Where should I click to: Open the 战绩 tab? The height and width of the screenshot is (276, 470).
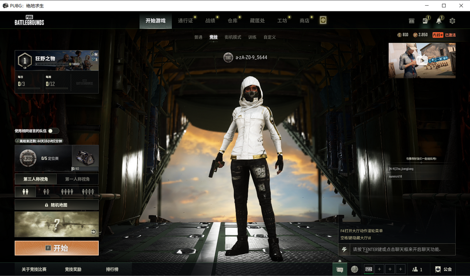click(x=210, y=21)
